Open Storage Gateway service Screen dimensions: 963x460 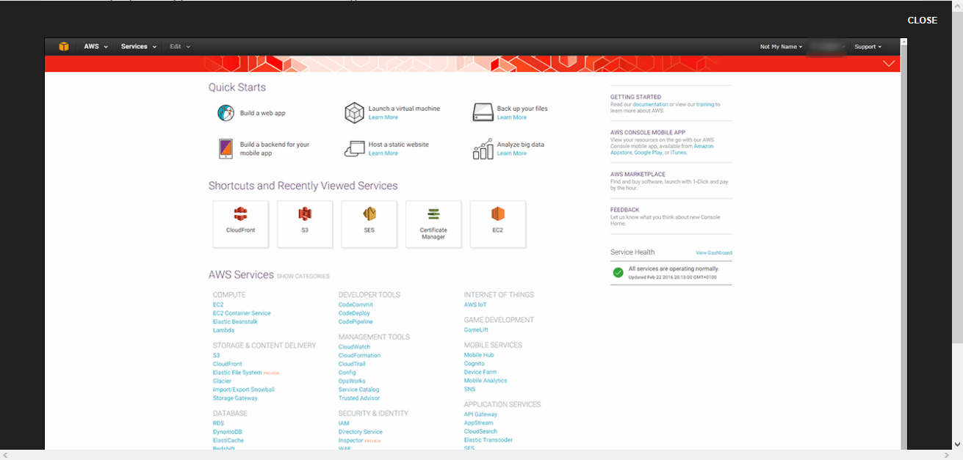[x=235, y=398]
